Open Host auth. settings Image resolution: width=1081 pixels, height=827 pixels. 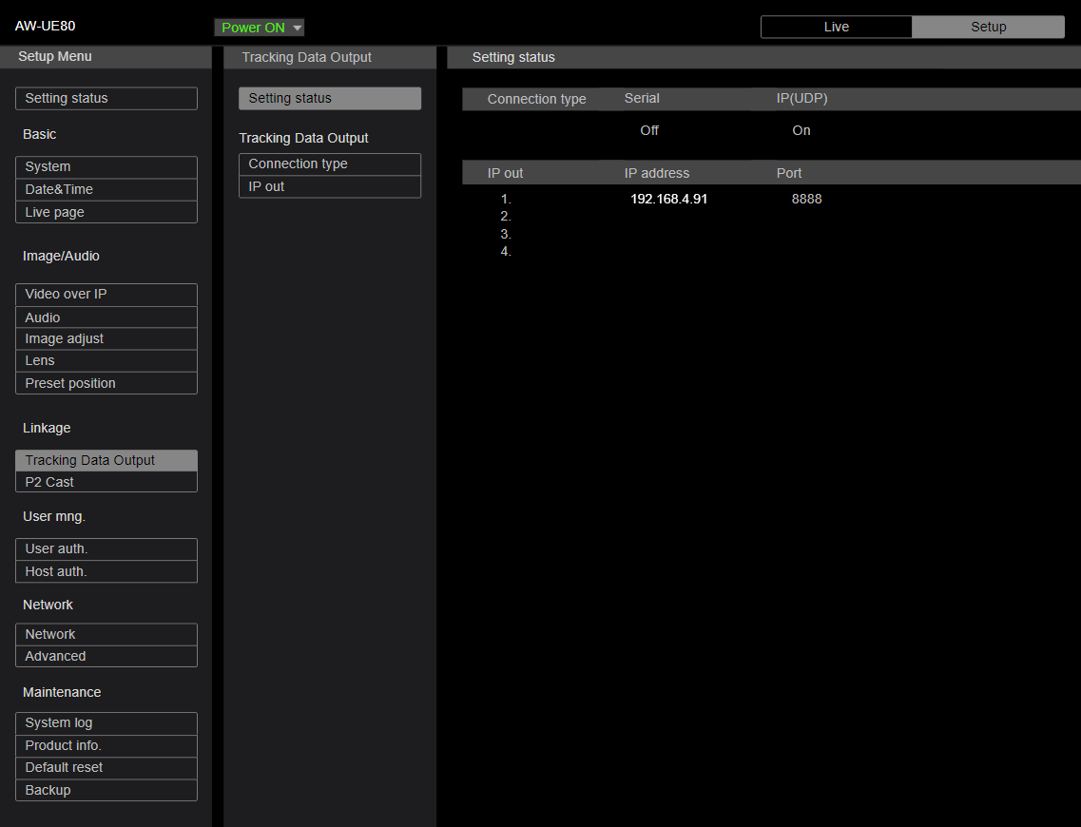pyautogui.click(x=106, y=571)
